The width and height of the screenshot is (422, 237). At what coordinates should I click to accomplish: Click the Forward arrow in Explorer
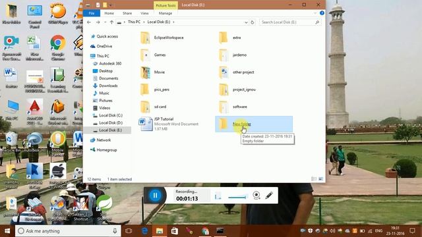(98, 22)
